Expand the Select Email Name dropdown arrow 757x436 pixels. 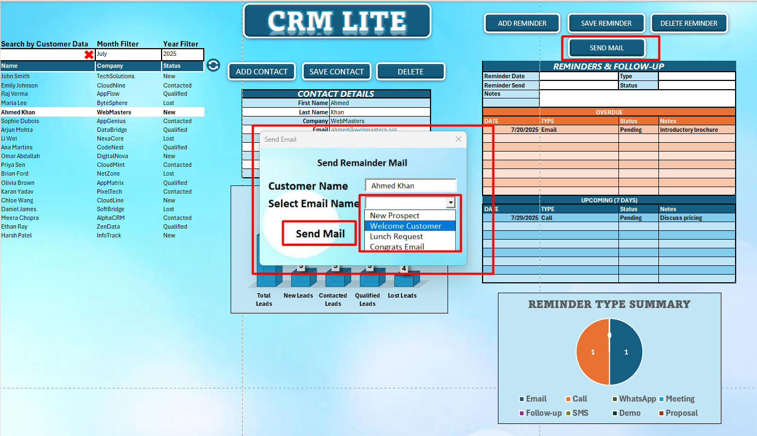(450, 202)
